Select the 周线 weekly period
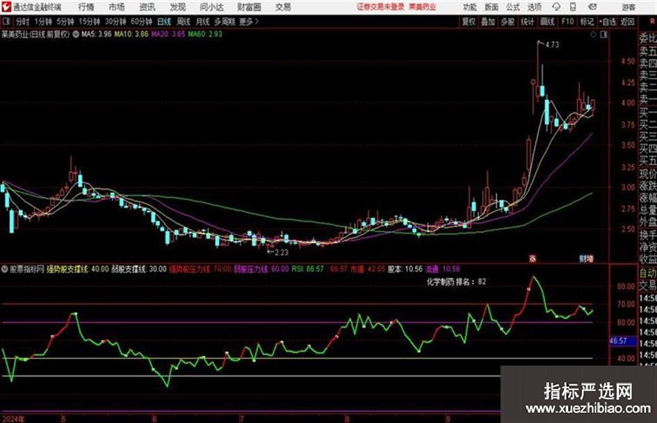Viewport: 657px width, 423px height. click(183, 22)
